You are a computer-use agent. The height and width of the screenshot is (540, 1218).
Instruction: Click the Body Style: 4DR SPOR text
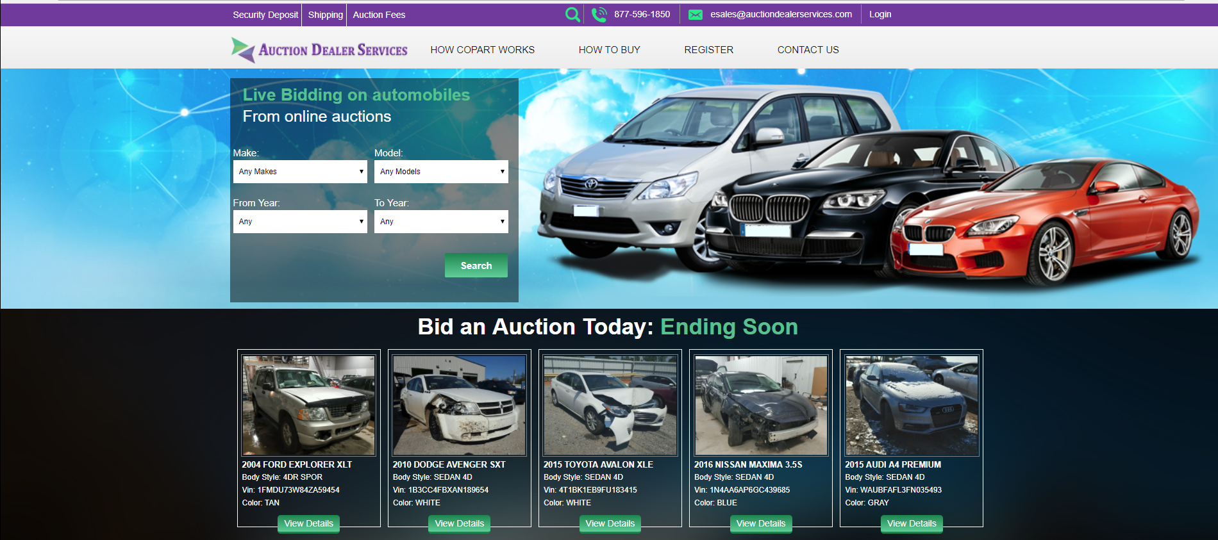(282, 477)
